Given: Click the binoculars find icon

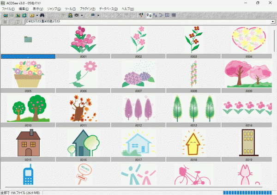Looking at the screenshot, I should pyautogui.click(x=42, y=15).
